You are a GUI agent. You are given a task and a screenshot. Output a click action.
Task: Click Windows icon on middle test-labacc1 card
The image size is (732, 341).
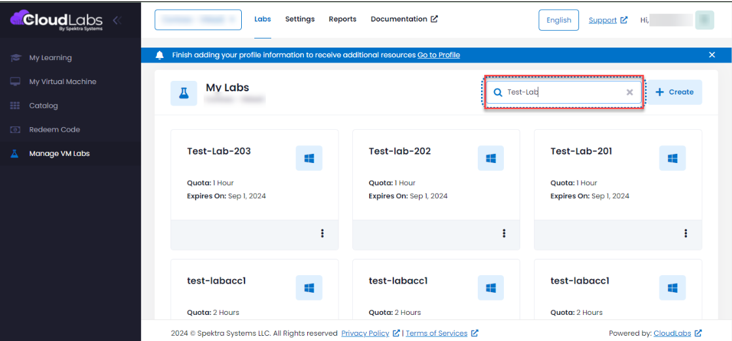point(491,288)
